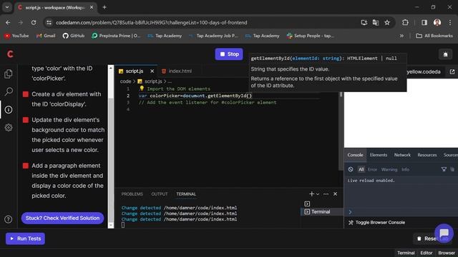Open Chrome three-dot menu
458x257 pixels.
click(x=450, y=22)
